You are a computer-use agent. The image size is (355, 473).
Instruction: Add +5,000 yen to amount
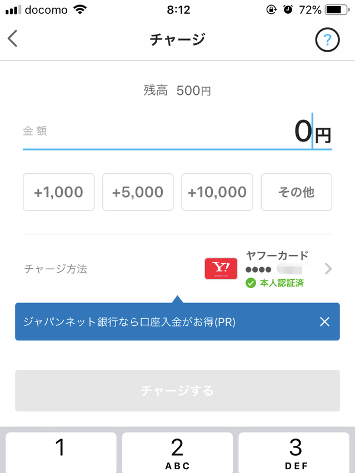[138, 192]
